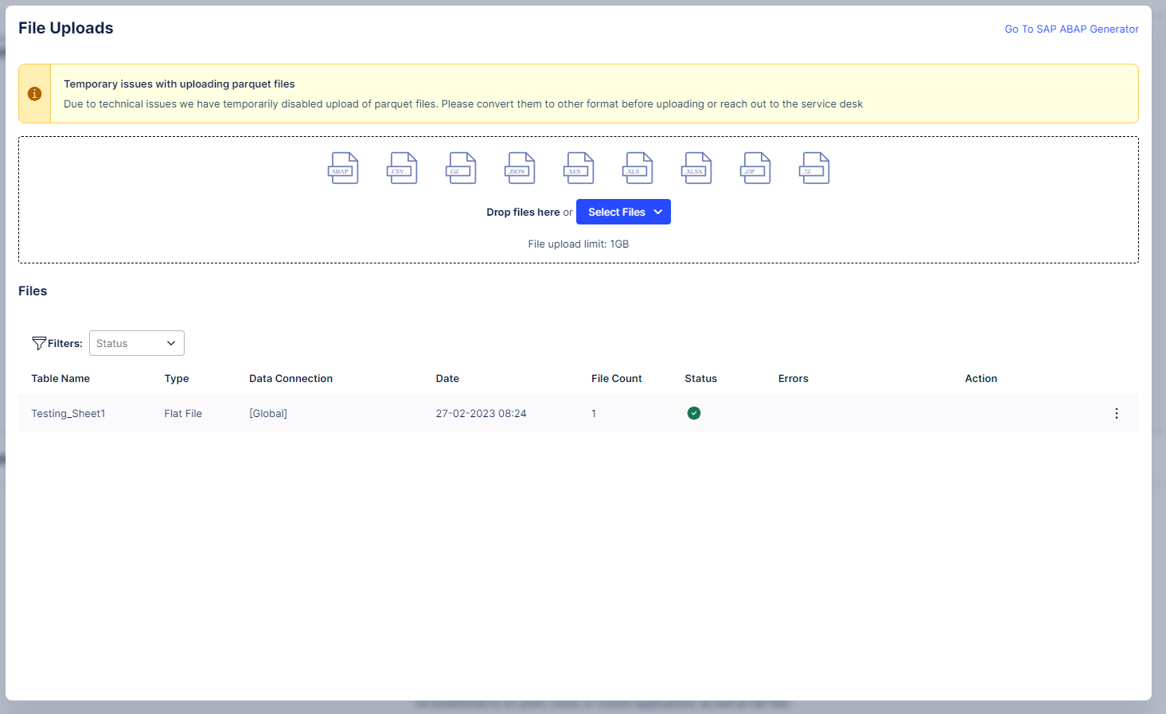Viewport: 1166px width, 714px height.
Task: Click the .7Z file type icon
Action: pos(814,168)
